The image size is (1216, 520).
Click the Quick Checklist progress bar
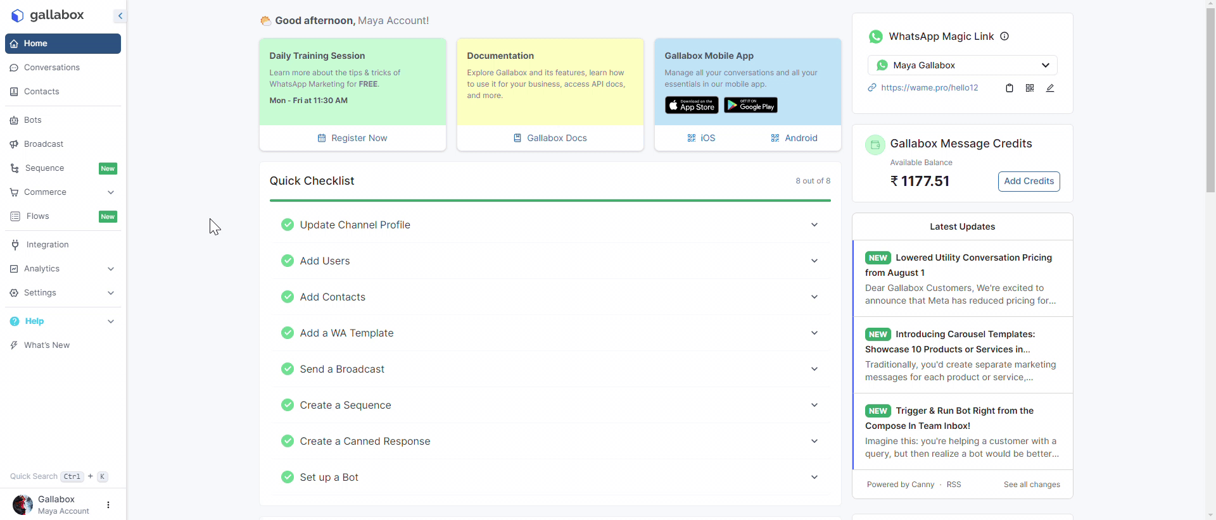pyautogui.click(x=550, y=201)
